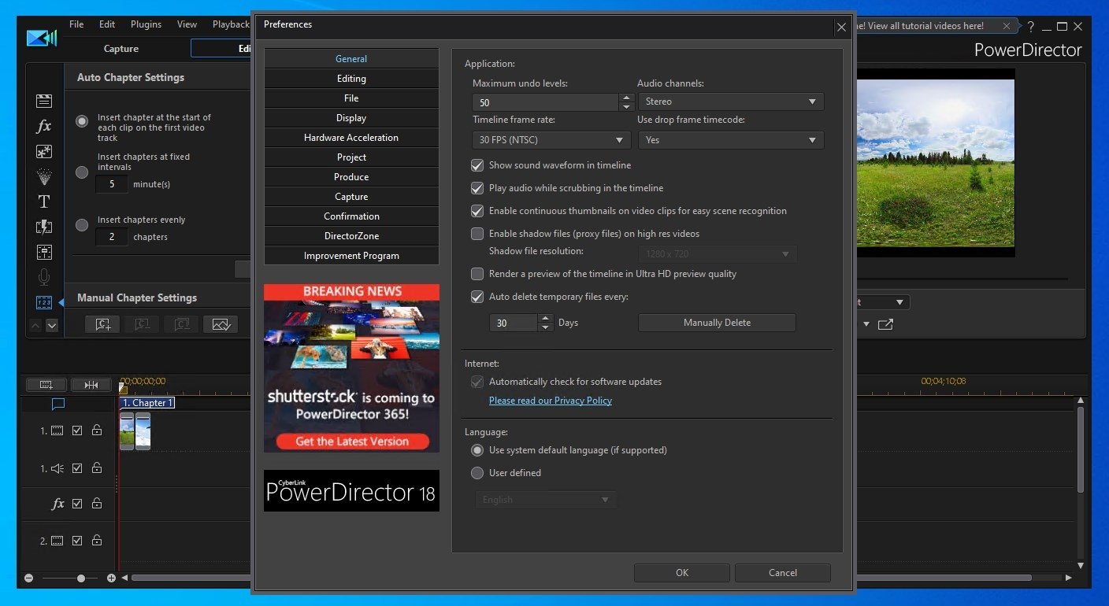The image size is (1109, 606).
Task: Click the lock icon on video track 2
Action: click(x=97, y=541)
